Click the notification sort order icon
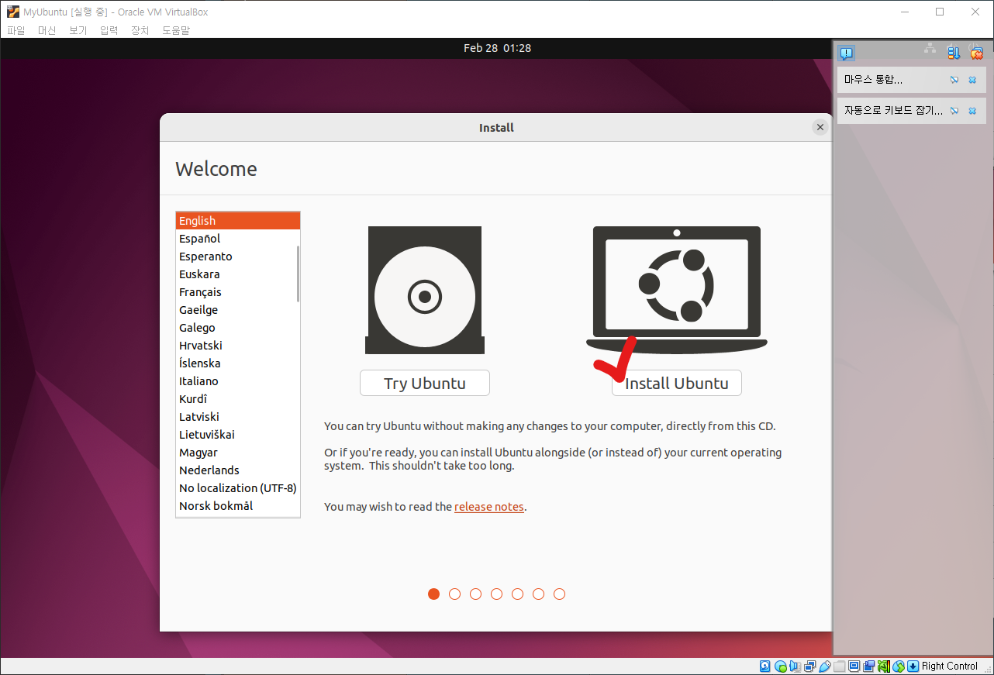This screenshot has height=675, width=994. (x=954, y=53)
